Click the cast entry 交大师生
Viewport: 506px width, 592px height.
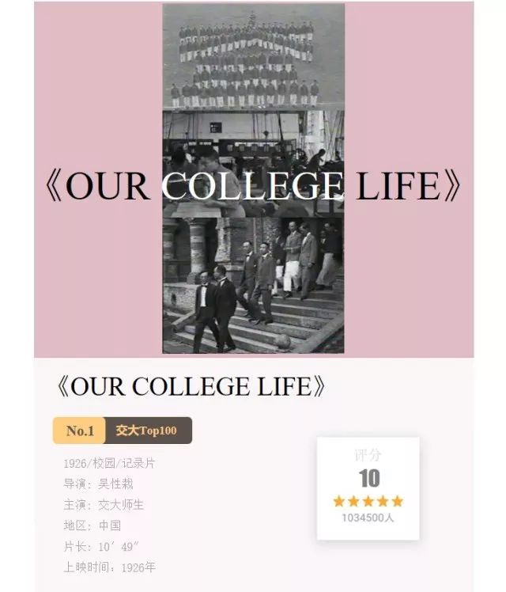click(121, 505)
